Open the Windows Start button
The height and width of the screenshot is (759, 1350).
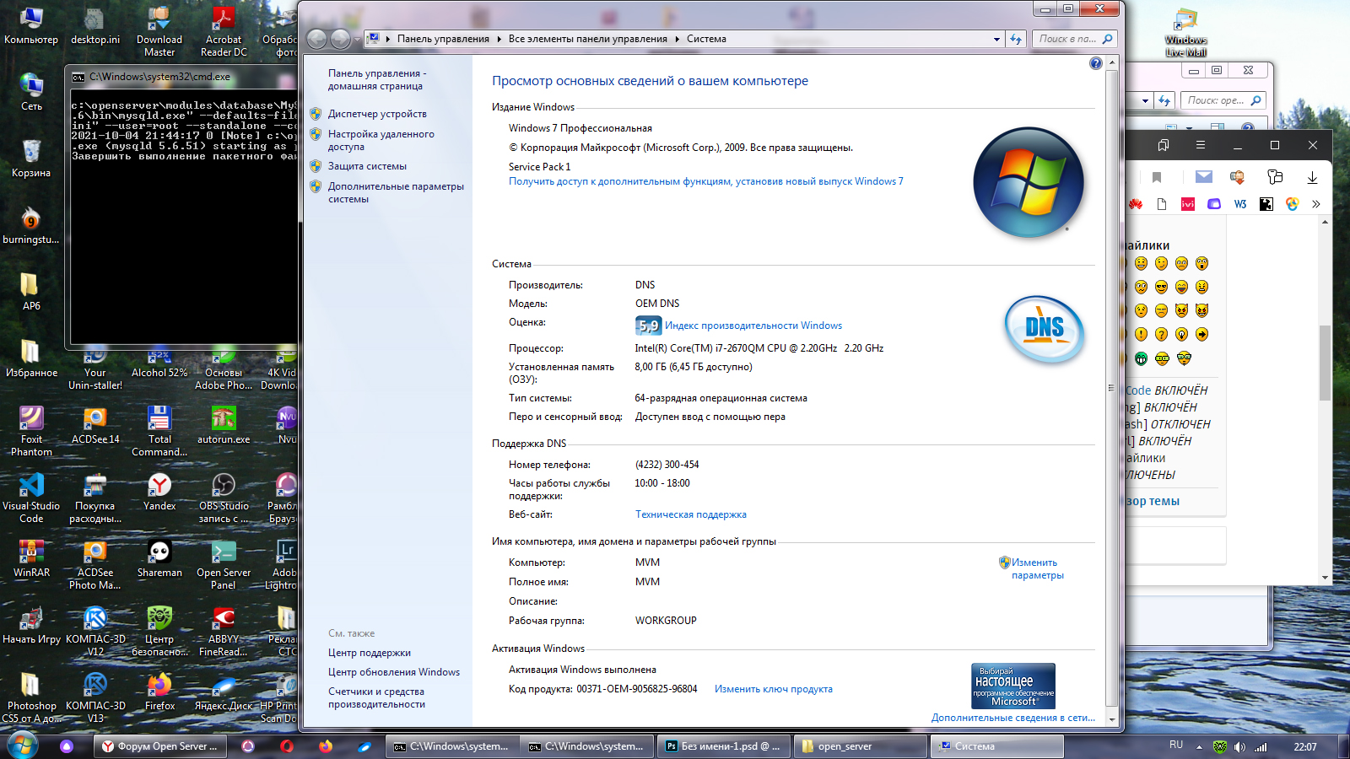[23, 746]
